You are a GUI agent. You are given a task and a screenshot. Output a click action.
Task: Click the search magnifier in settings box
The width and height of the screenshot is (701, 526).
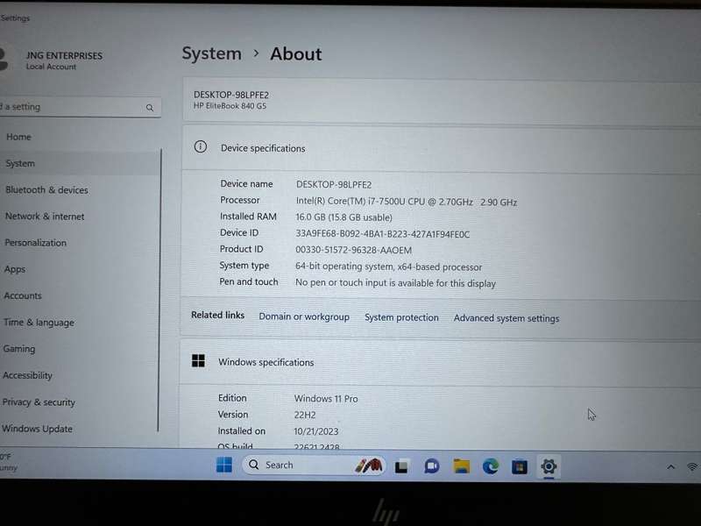pyautogui.click(x=150, y=108)
